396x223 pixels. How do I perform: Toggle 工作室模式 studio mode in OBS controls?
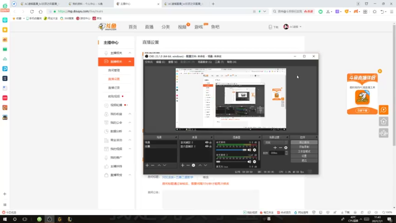(x=304, y=151)
